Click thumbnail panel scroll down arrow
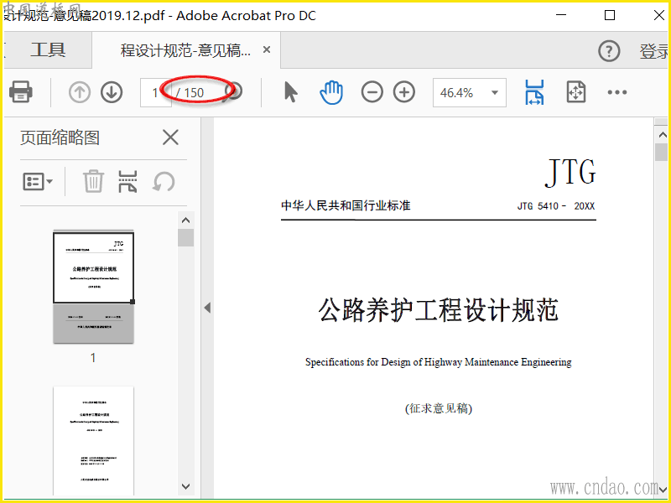The image size is (671, 503). coord(185,486)
